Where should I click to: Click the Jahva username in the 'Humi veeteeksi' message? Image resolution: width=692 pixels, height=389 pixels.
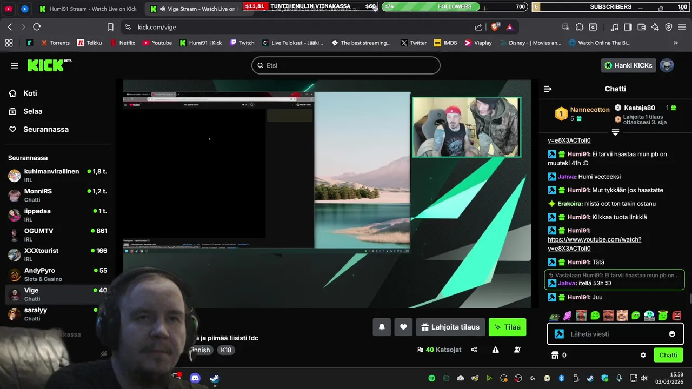tap(567, 177)
